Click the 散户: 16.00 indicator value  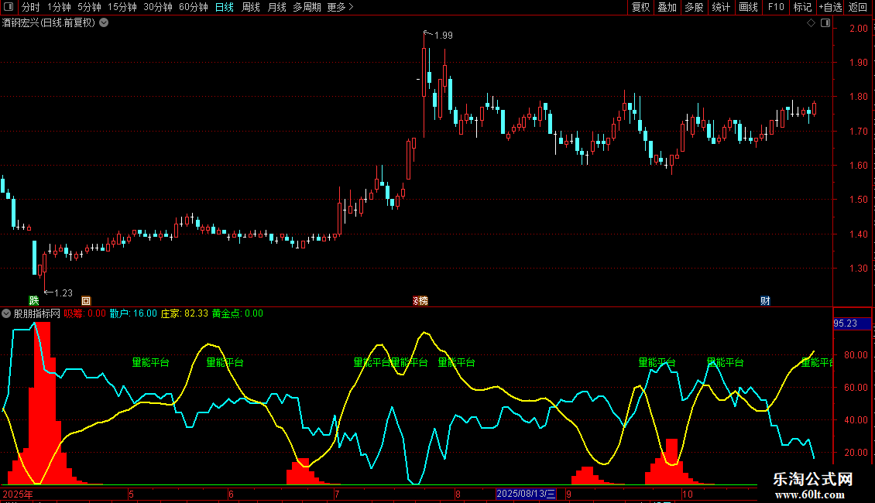(133, 313)
